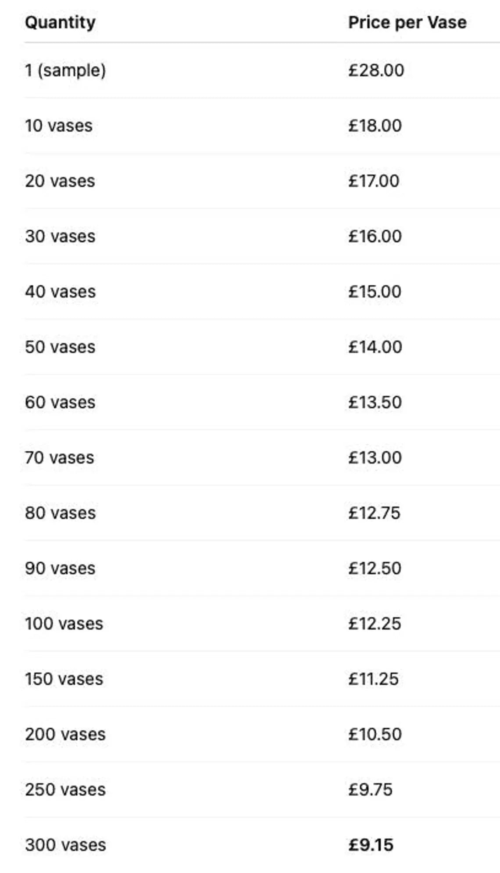The image size is (500, 873).
Task: Click the Price per Vase header
Action: point(407,22)
